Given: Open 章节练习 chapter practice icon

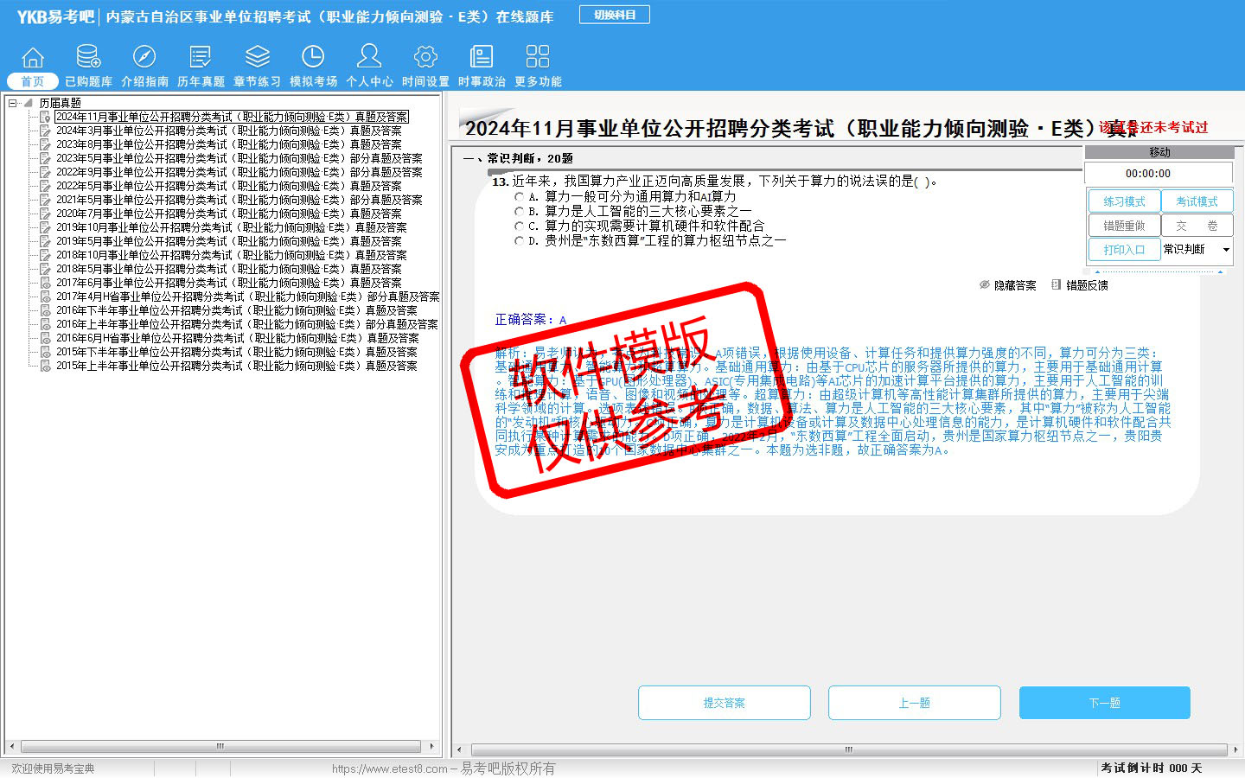Looking at the screenshot, I should (257, 58).
